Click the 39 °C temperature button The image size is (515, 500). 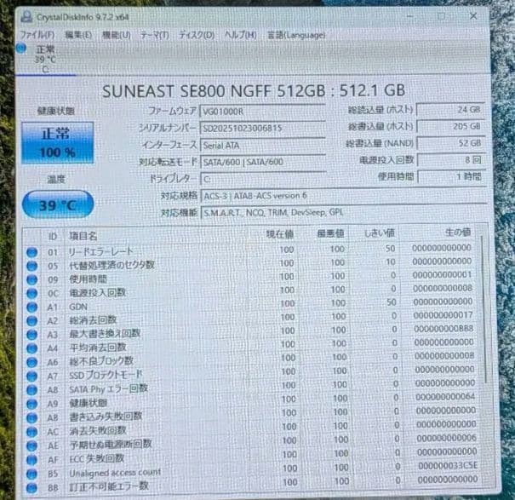(x=58, y=204)
